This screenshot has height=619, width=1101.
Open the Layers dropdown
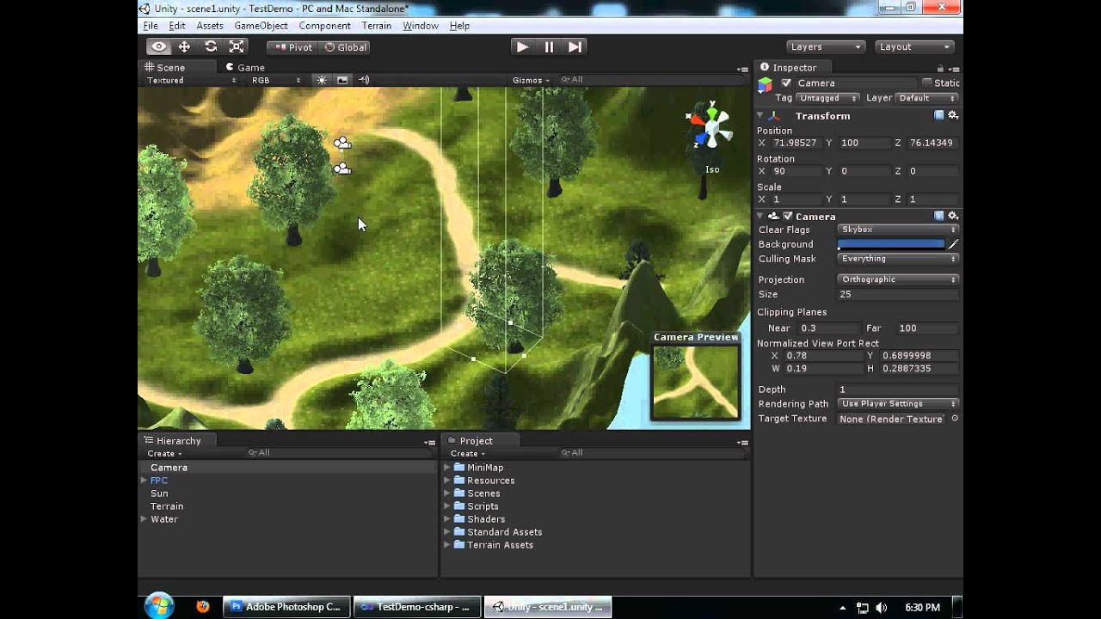825,47
